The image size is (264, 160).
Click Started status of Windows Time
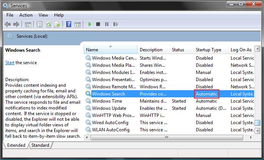[x=179, y=101]
